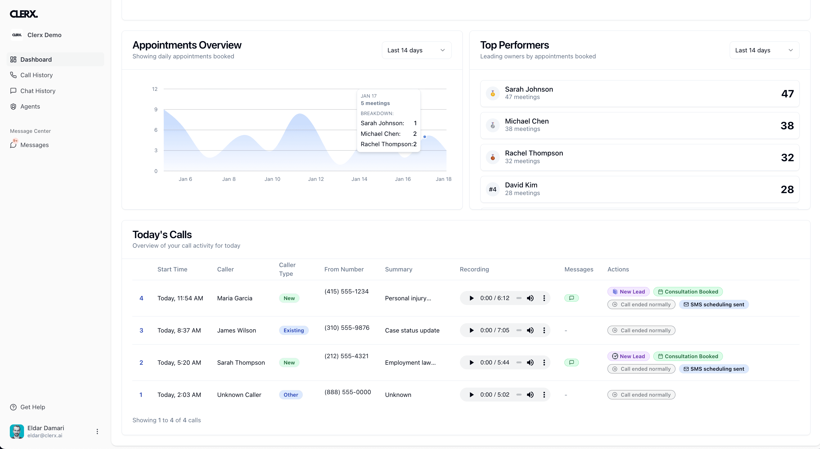Open the Call History section
This screenshot has height=449, width=820.
(x=36, y=75)
